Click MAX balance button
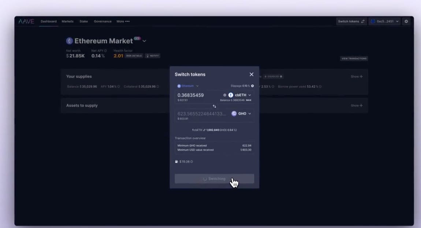This screenshot has height=228, width=421. click(249, 100)
